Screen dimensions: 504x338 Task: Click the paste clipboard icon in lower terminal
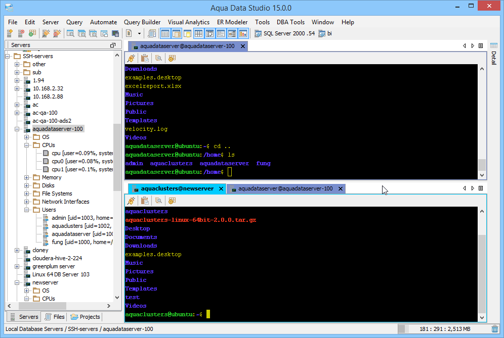click(x=145, y=201)
